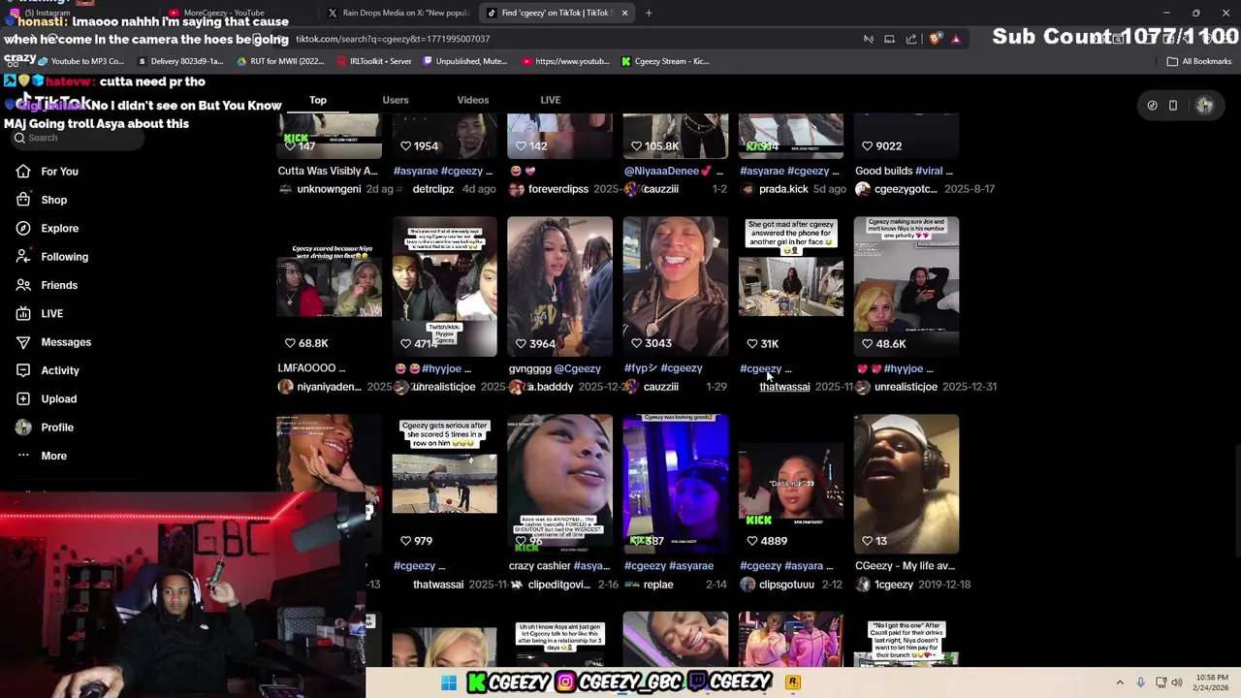Click the Upload plus icon in the sidebar

tap(22, 399)
